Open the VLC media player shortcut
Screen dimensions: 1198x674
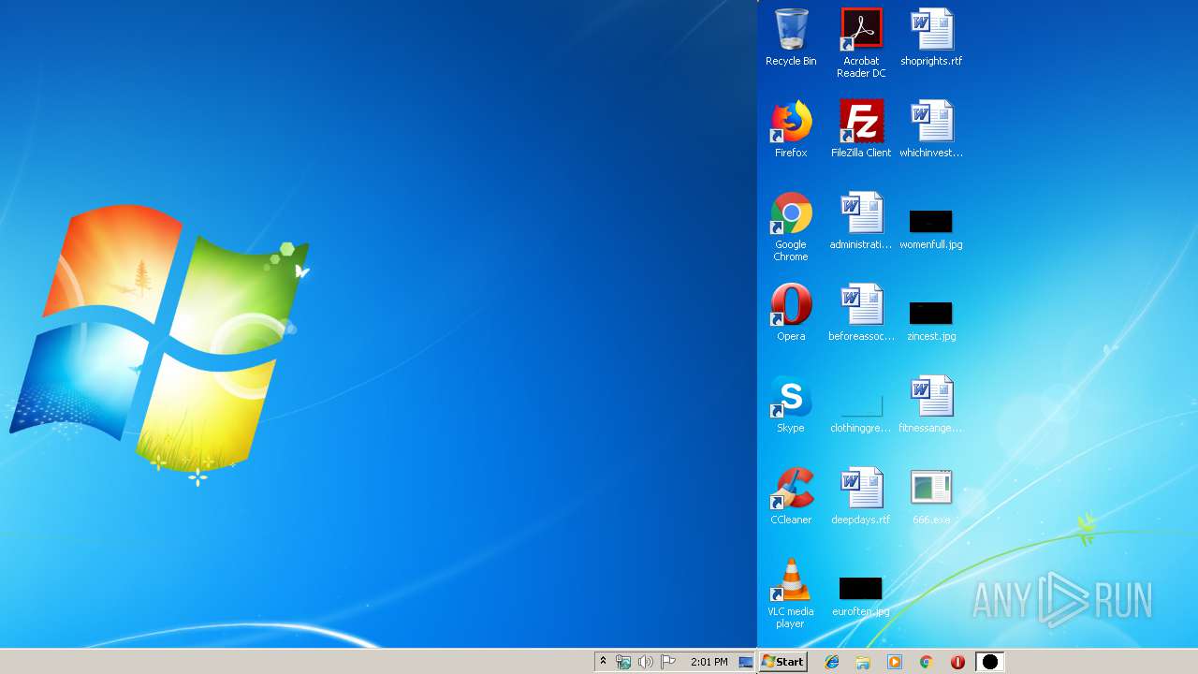point(791,593)
